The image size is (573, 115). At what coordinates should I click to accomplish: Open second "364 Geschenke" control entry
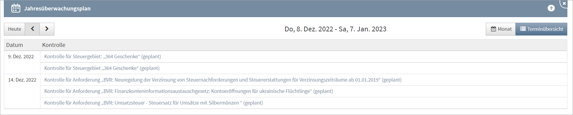(102, 68)
